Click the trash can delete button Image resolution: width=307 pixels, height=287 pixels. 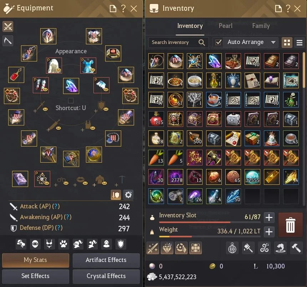[x=290, y=225]
